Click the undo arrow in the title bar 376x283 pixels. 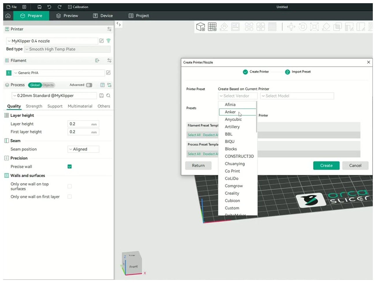coord(49,7)
